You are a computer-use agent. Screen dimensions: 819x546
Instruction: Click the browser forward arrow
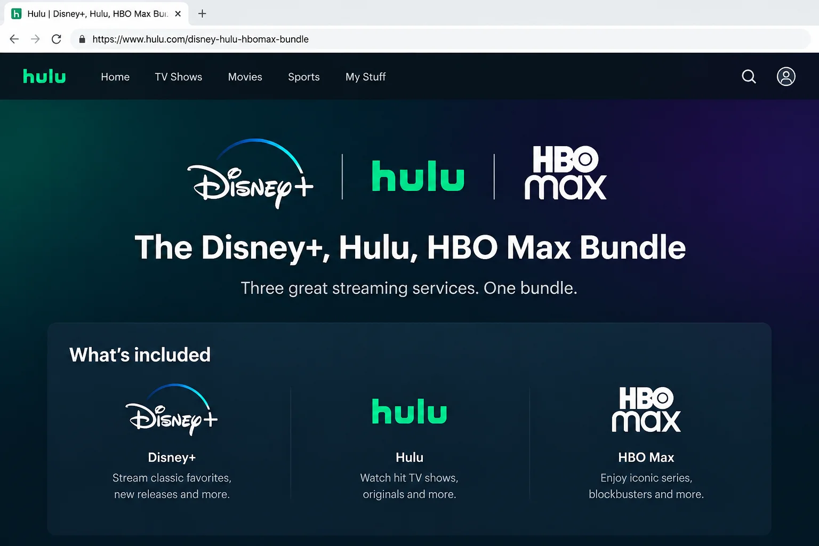click(x=35, y=39)
